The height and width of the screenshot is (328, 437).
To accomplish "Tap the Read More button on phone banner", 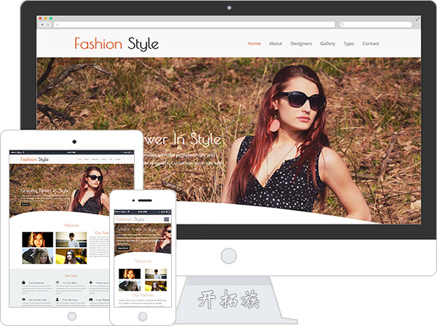I will point(122,248).
